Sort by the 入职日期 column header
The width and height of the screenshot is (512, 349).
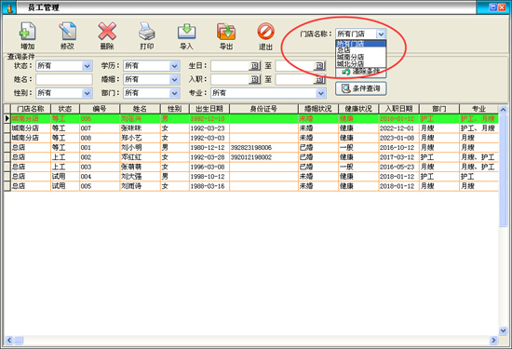pos(398,109)
